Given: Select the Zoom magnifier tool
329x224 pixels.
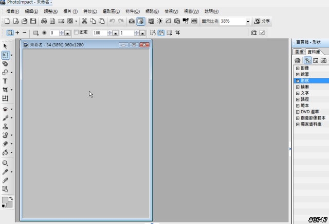Looking at the screenshot, I should (5, 163).
